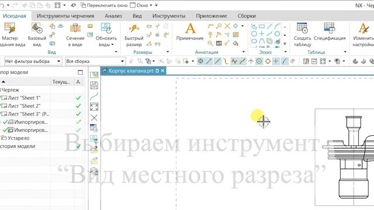
Task: Toggle the Point on Curve snap option
Action: 284,61
